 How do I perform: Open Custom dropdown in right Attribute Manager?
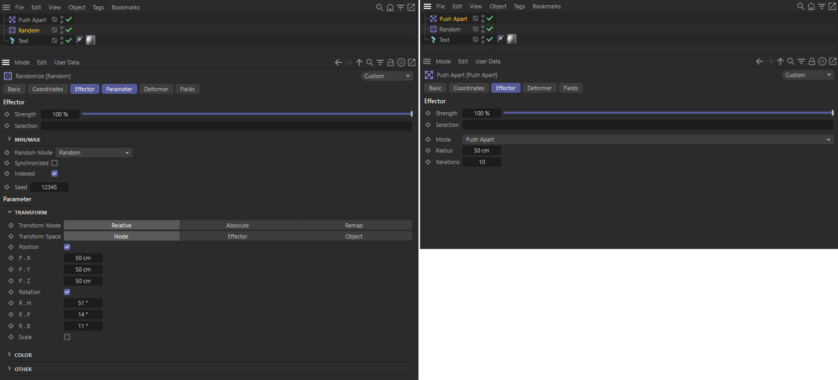(x=808, y=75)
